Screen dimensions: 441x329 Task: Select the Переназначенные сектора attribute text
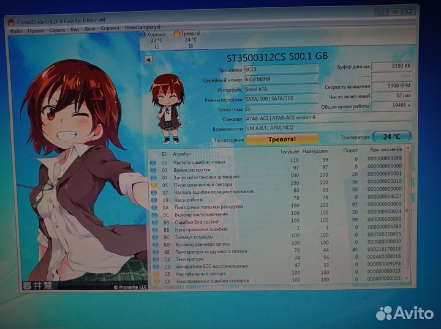pos(203,185)
